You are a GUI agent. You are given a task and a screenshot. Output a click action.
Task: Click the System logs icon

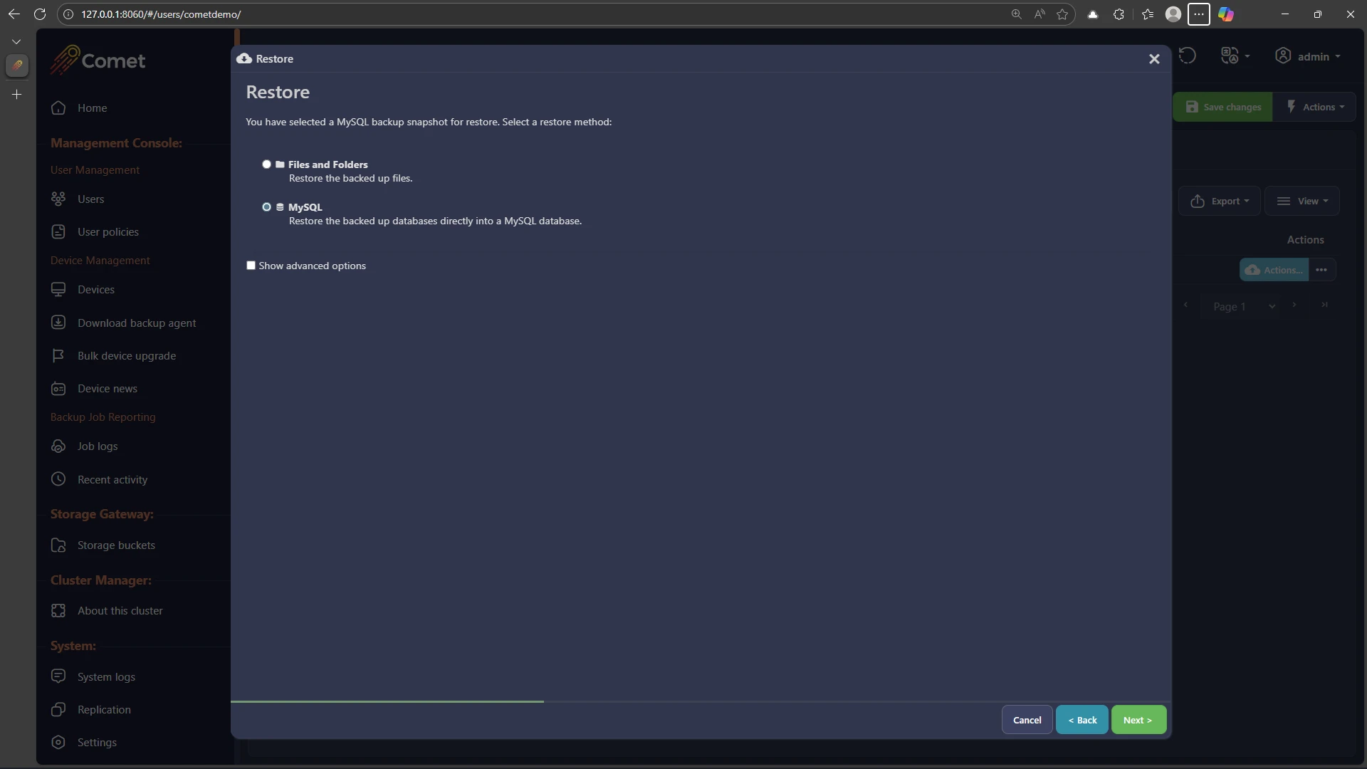[x=58, y=676]
